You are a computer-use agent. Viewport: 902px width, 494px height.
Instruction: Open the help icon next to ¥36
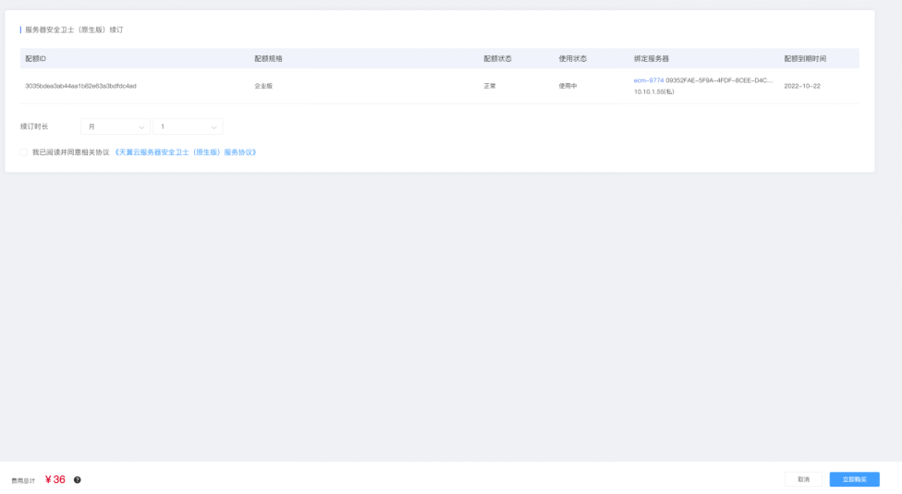77,479
